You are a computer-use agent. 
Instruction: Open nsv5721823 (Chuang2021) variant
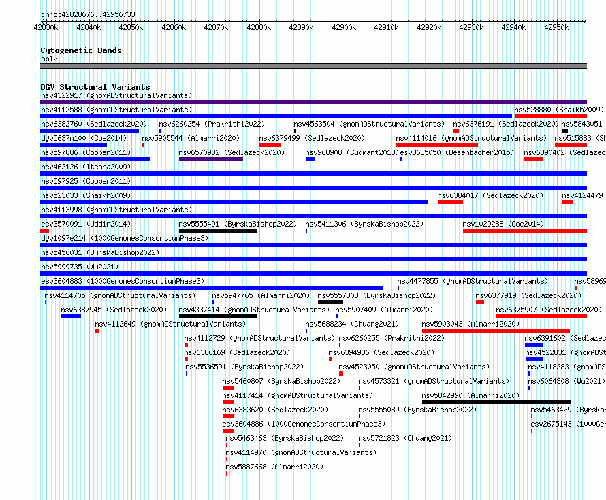(405, 438)
